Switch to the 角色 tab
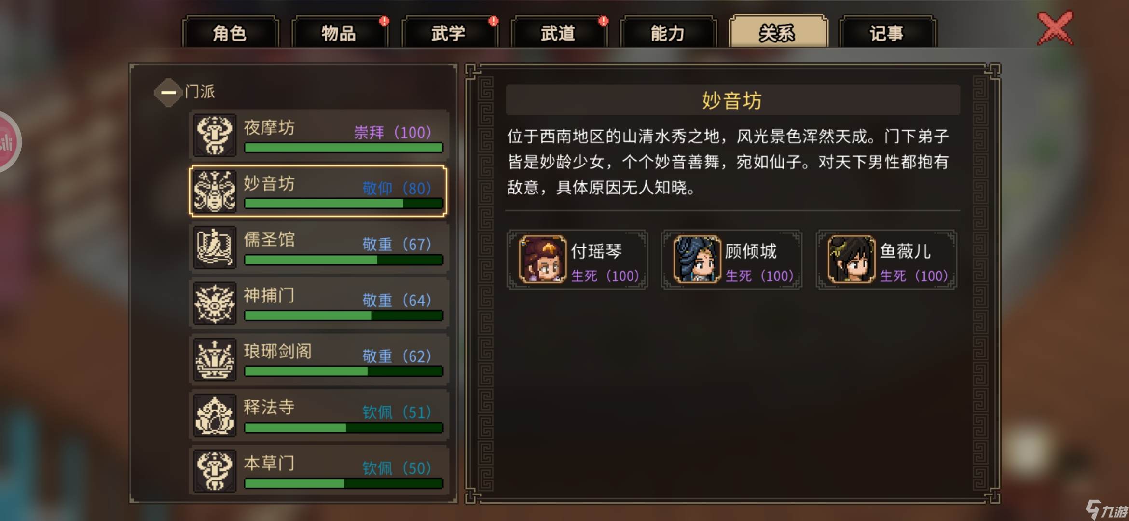 point(230,33)
